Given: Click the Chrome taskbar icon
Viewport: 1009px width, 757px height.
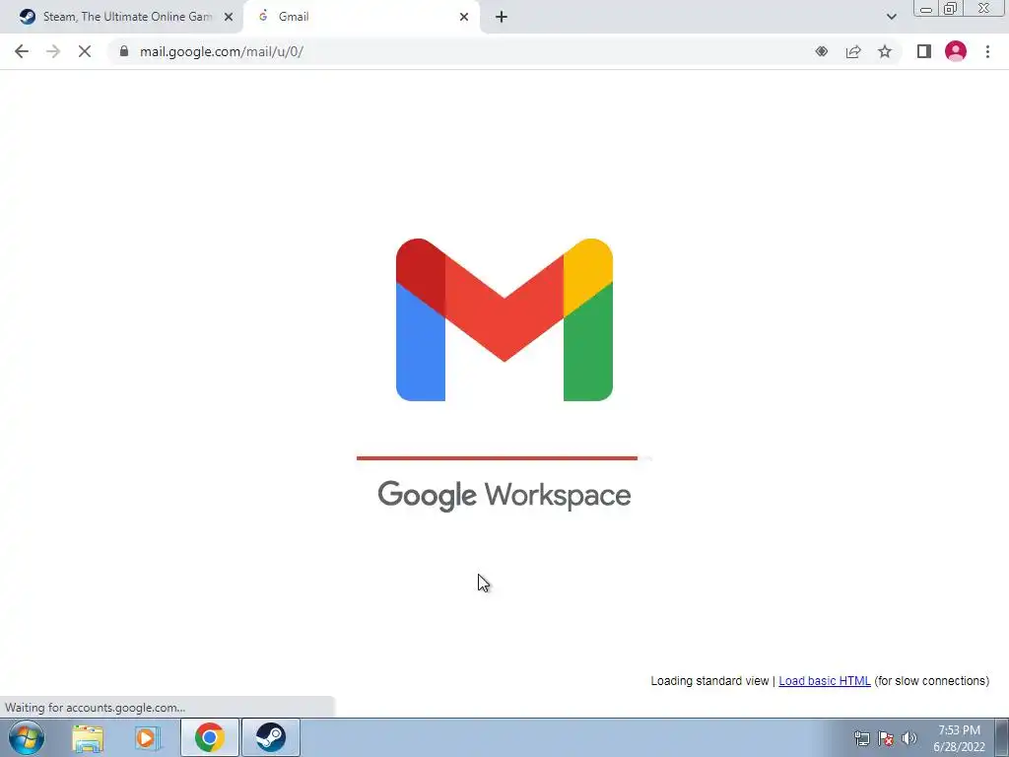Looking at the screenshot, I should coord(210,737).
